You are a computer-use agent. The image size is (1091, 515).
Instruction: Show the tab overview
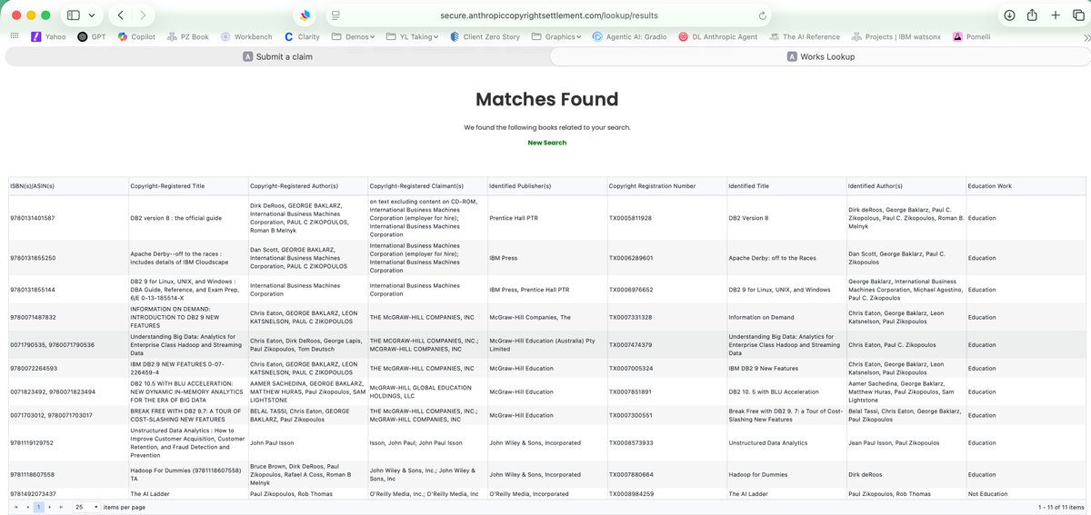point(1076,15)
